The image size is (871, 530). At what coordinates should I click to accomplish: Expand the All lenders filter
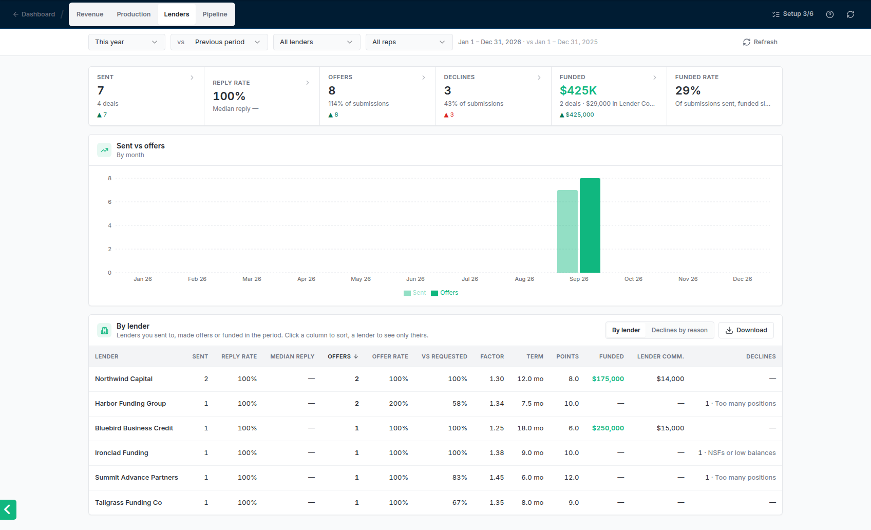click(x=317, y=42)
